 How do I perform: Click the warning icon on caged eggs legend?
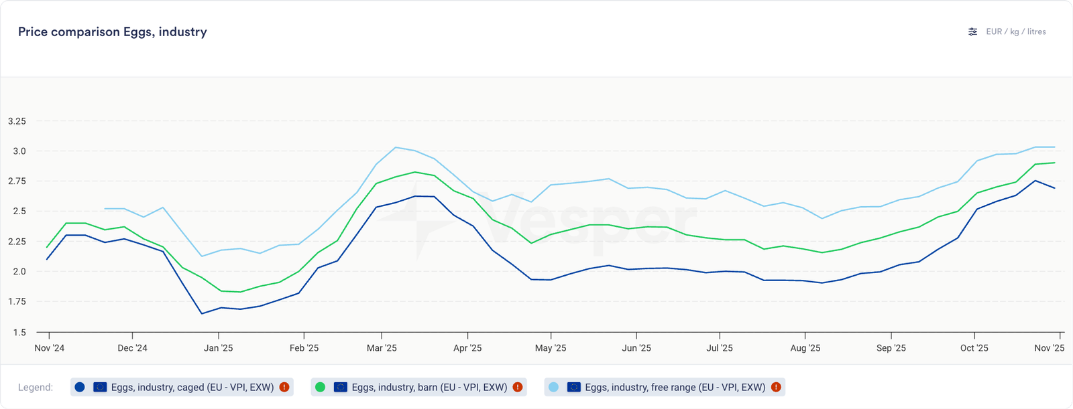(284, 387)
